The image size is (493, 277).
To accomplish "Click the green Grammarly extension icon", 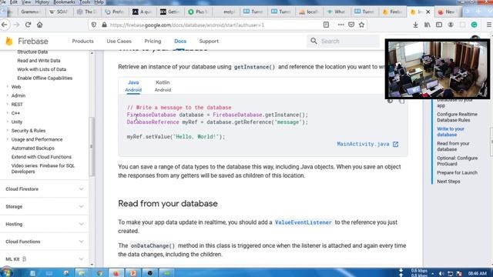I will click(475, 25).
